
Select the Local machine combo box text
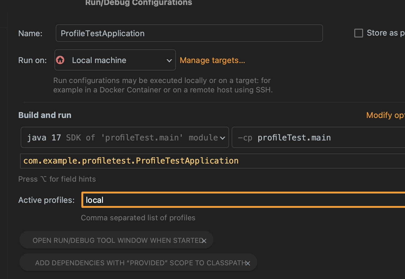coord(99,60)
